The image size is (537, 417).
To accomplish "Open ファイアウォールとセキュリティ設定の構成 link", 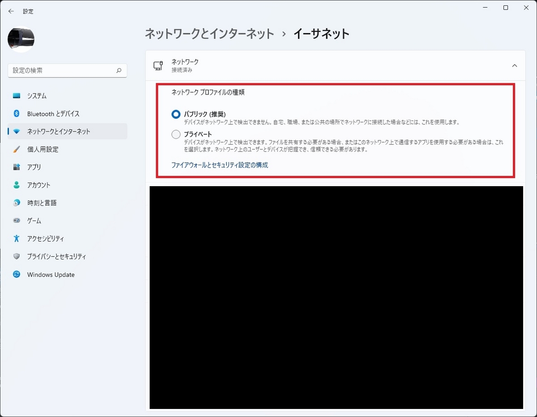I will [x=220, y=165].
